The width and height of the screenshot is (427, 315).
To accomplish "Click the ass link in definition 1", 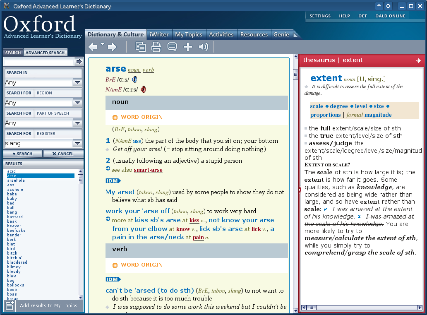I will click(x=137, y=141).
